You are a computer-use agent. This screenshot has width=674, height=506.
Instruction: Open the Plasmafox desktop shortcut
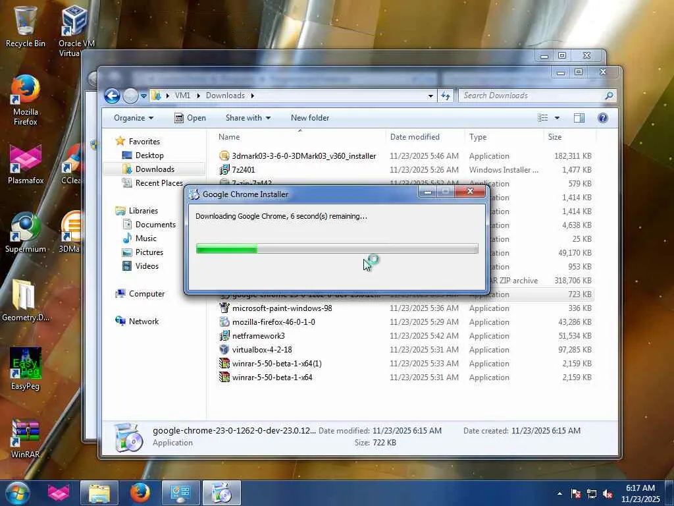[x=26, y=165]
